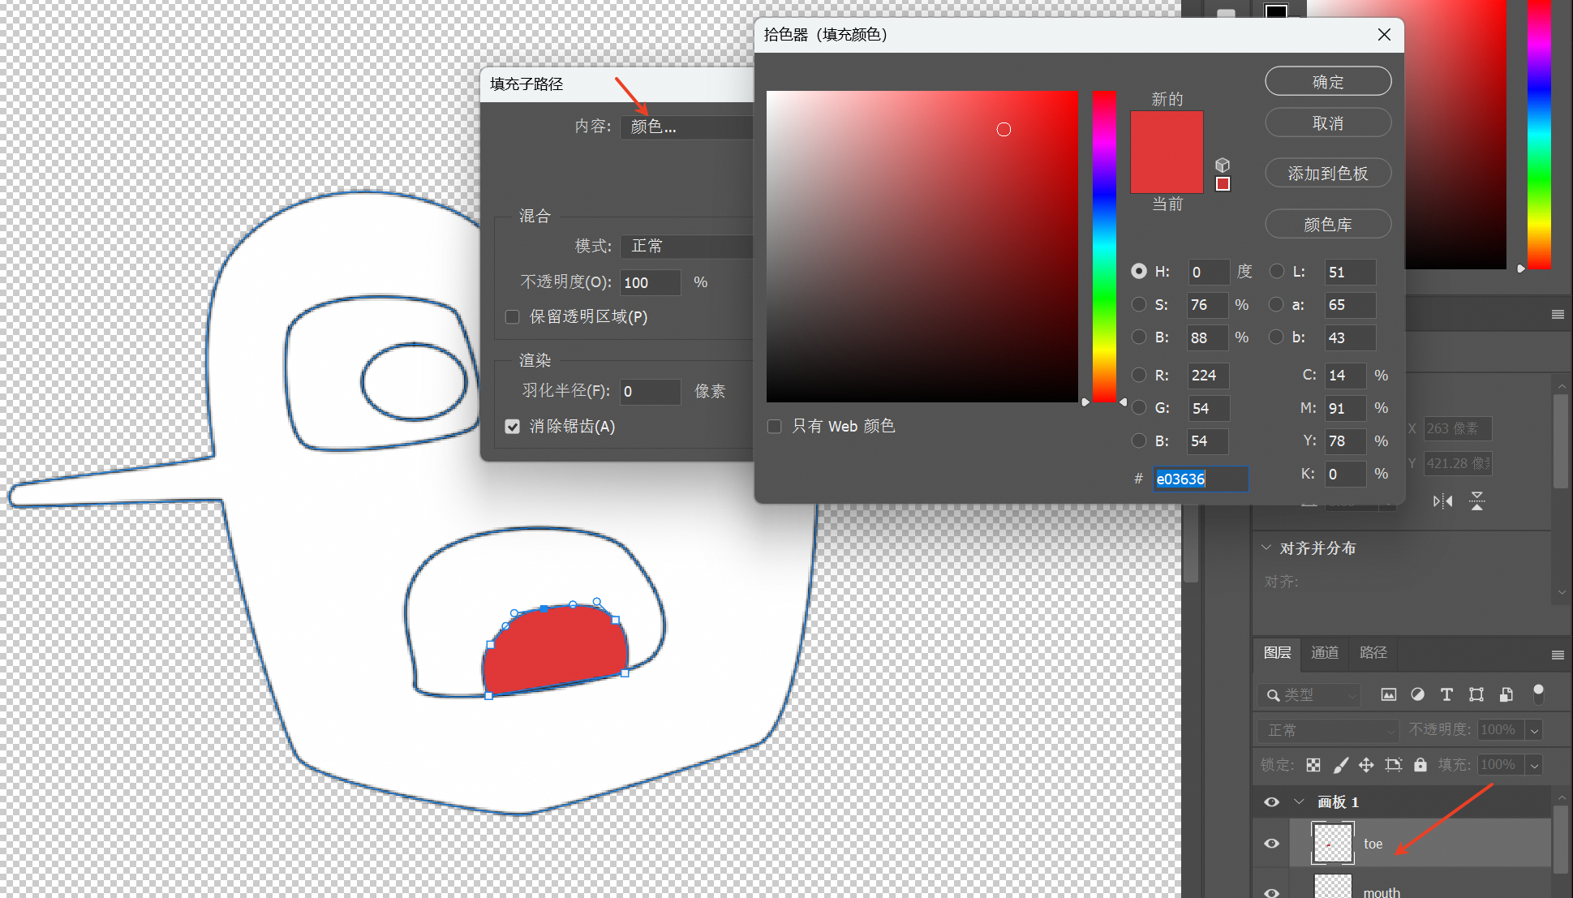
Task: Enable 只有 Web 颜色 checkbox
Action: coord(775,427)
